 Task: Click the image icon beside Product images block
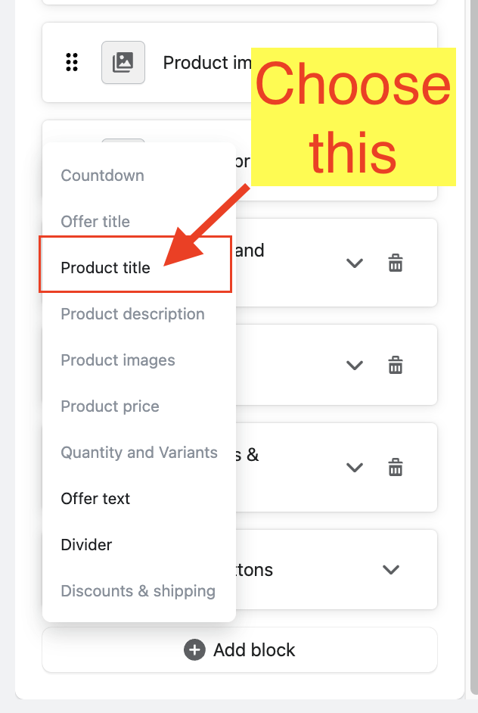[x=123, y=62]
